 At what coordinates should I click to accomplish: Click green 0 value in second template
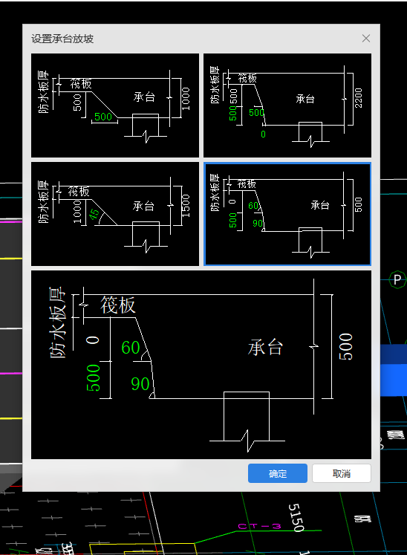click(x=263, y=134)
